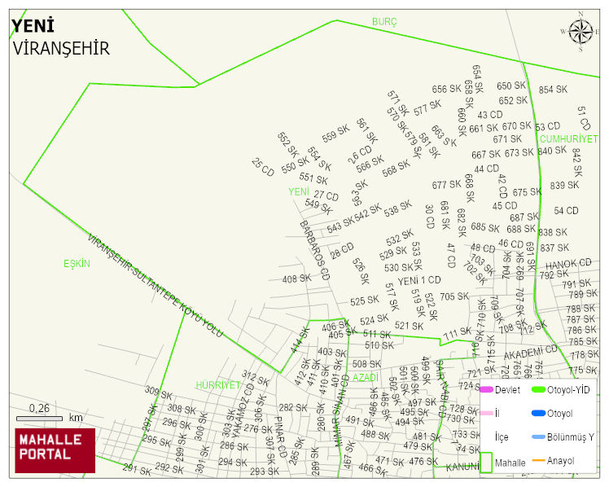Click the pink İl legend swatch
609x487 pixels.
pos(486,414)
